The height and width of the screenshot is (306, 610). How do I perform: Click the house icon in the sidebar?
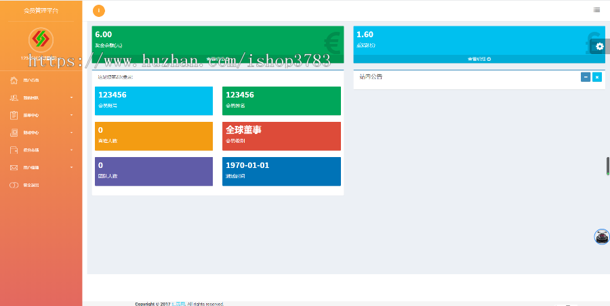pyautogui.click(x=14, y=81)
